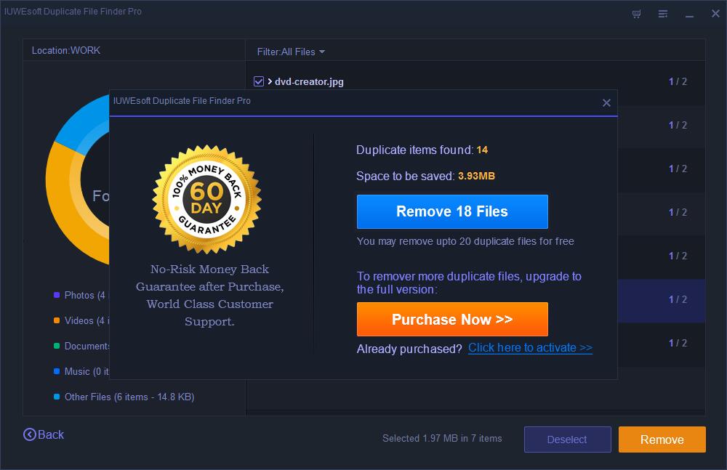Uncheck the dvd-creator.jpg checkbox
The height and width of the screenshot is (470, 727).
point(259,81)
